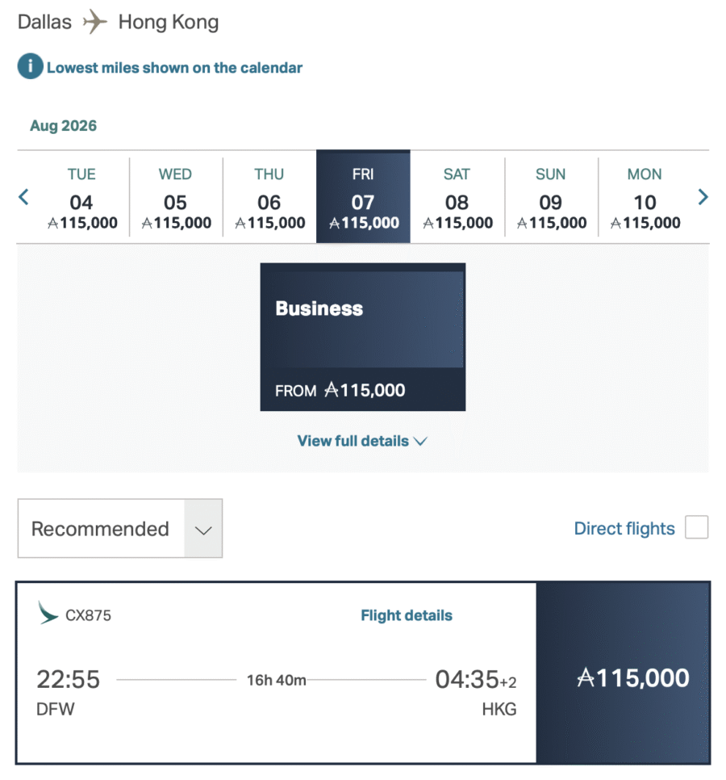Select Tuesday August 04 on the calendar
Image resolution: width=726 pixels, height=780 pixels.
pos(81,196)
